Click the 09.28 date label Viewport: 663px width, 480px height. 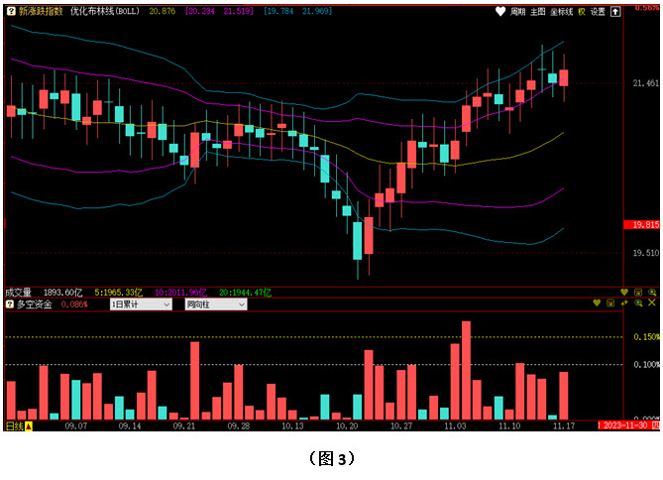(x=239, y=425)
